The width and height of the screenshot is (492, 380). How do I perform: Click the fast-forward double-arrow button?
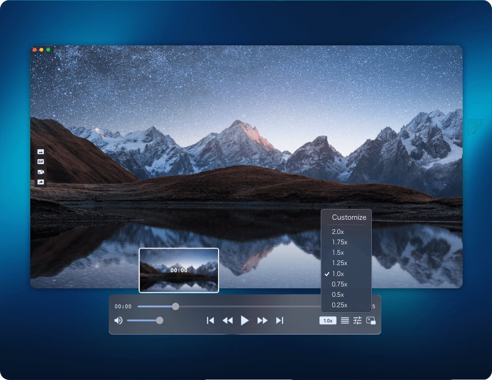click(263, 320)
